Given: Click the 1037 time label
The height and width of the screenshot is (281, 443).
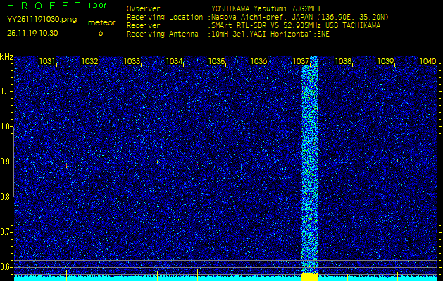Looking at the screenshot, I should click(x=301, y=62).
